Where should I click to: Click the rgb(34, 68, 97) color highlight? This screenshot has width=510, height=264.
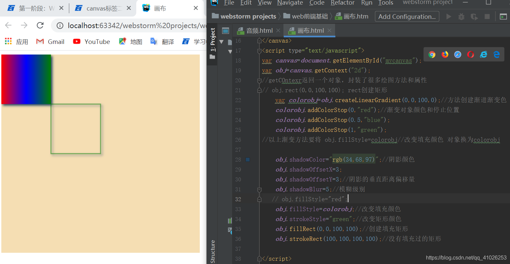tap(354, 159)
